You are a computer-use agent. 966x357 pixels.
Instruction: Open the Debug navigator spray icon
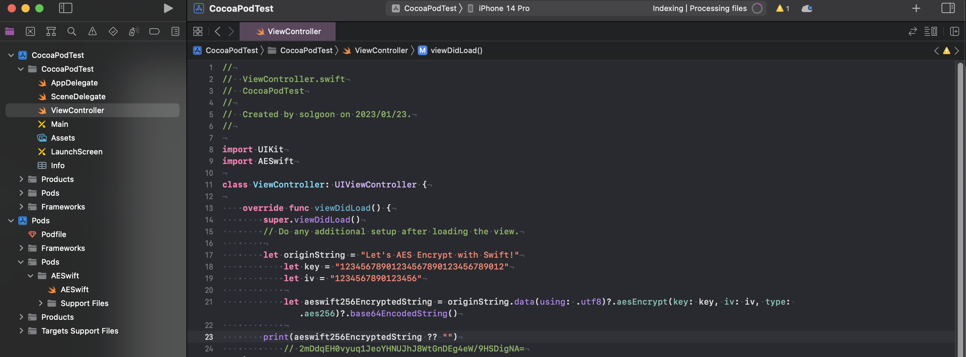pyautogui.click(x=134, y=31)
